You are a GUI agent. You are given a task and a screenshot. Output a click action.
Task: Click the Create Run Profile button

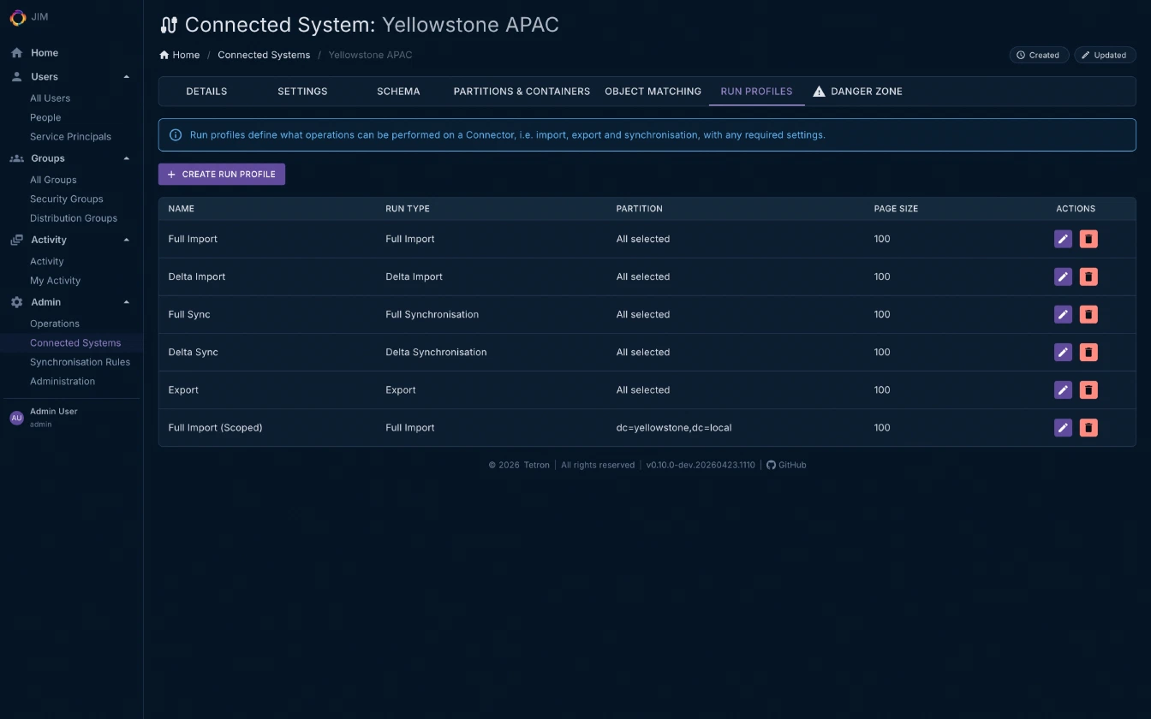tap(221, 174)
